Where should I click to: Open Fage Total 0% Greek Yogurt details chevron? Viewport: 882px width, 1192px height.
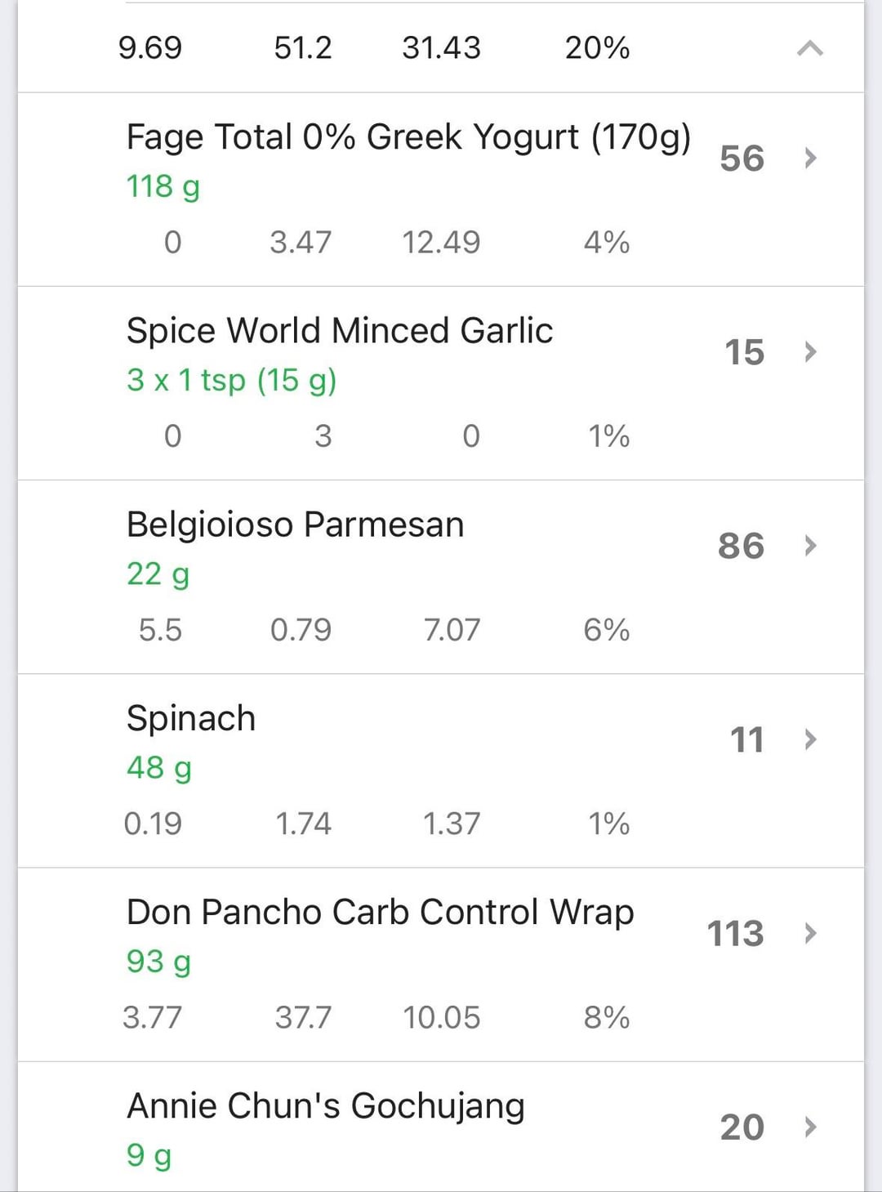810,158
